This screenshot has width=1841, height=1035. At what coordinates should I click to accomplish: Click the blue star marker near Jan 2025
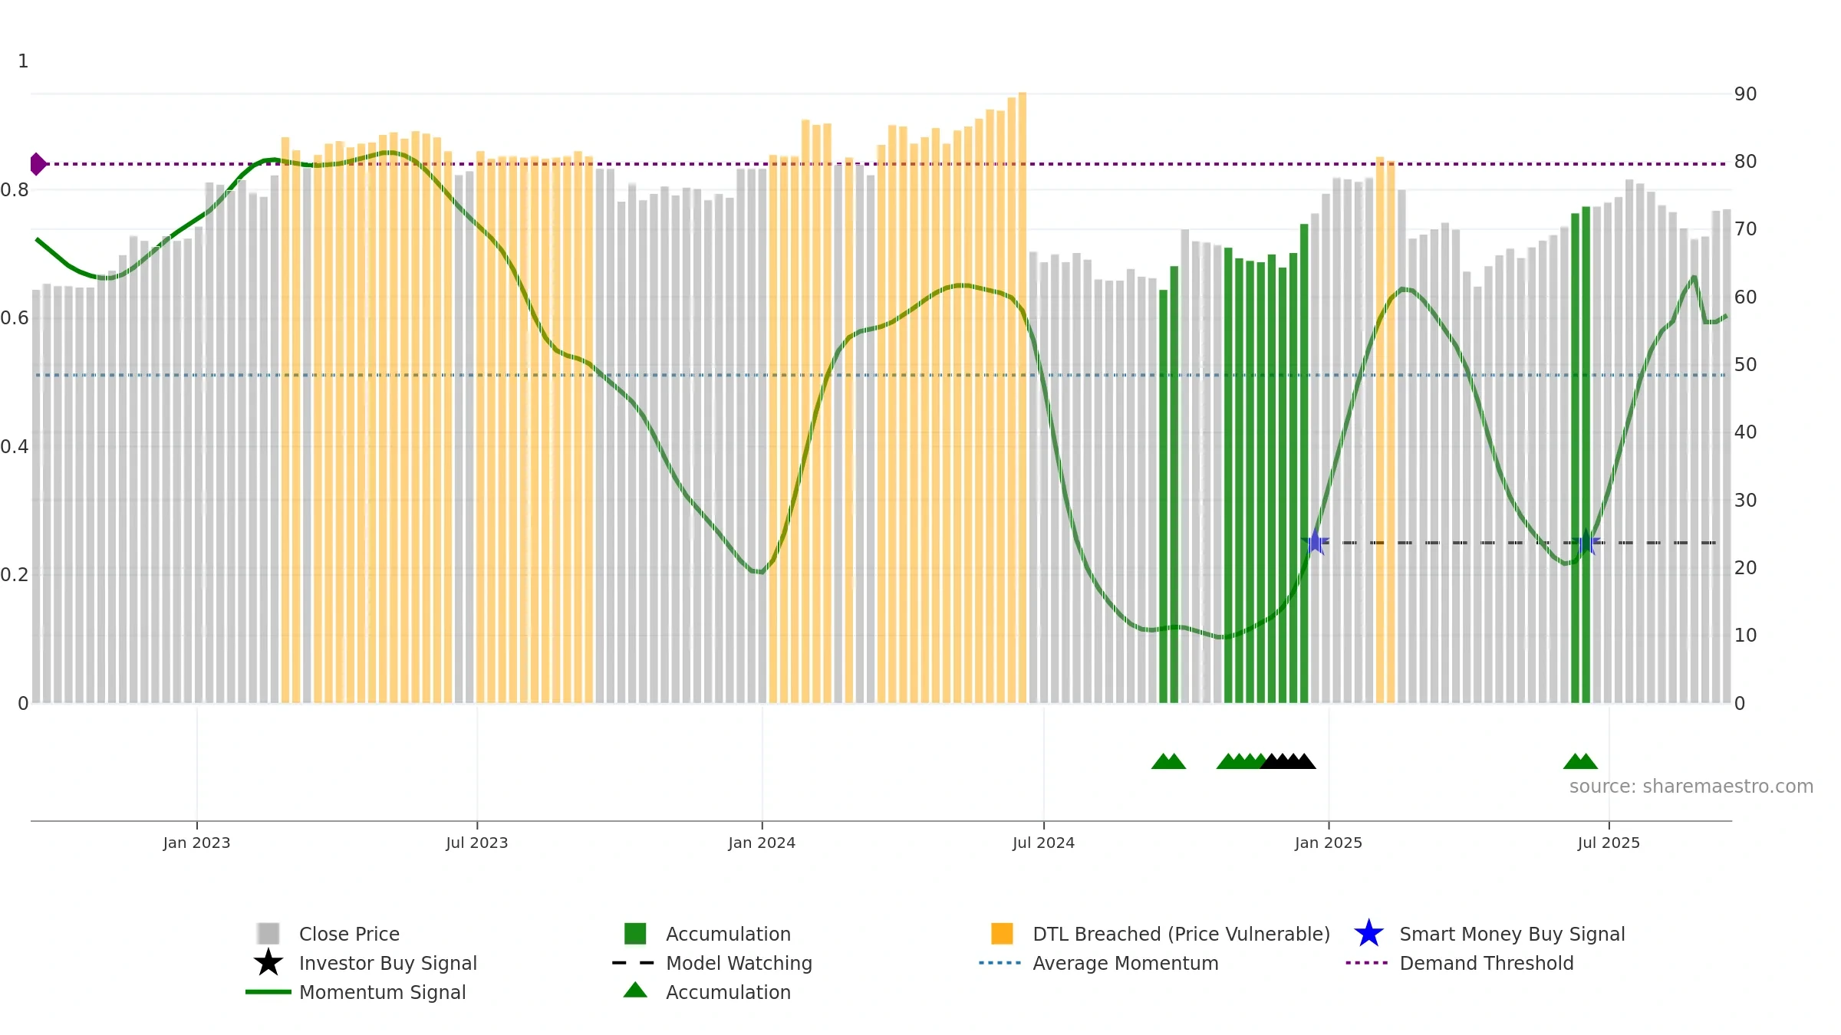[x=1316, y=542]
